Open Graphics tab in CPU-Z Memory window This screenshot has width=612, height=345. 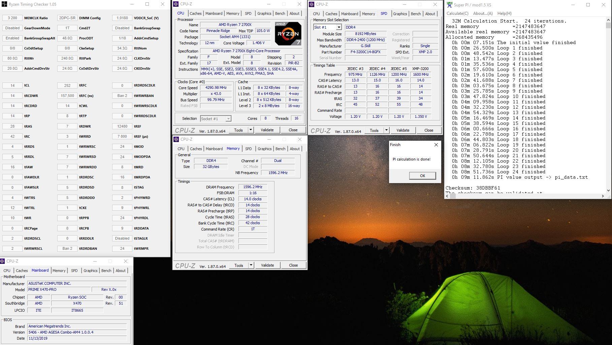(264, 149)
